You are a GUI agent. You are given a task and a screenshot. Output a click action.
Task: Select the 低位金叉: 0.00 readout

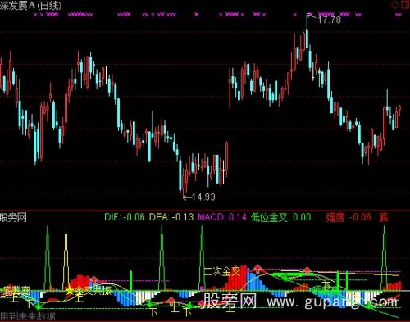click(281, 217)
